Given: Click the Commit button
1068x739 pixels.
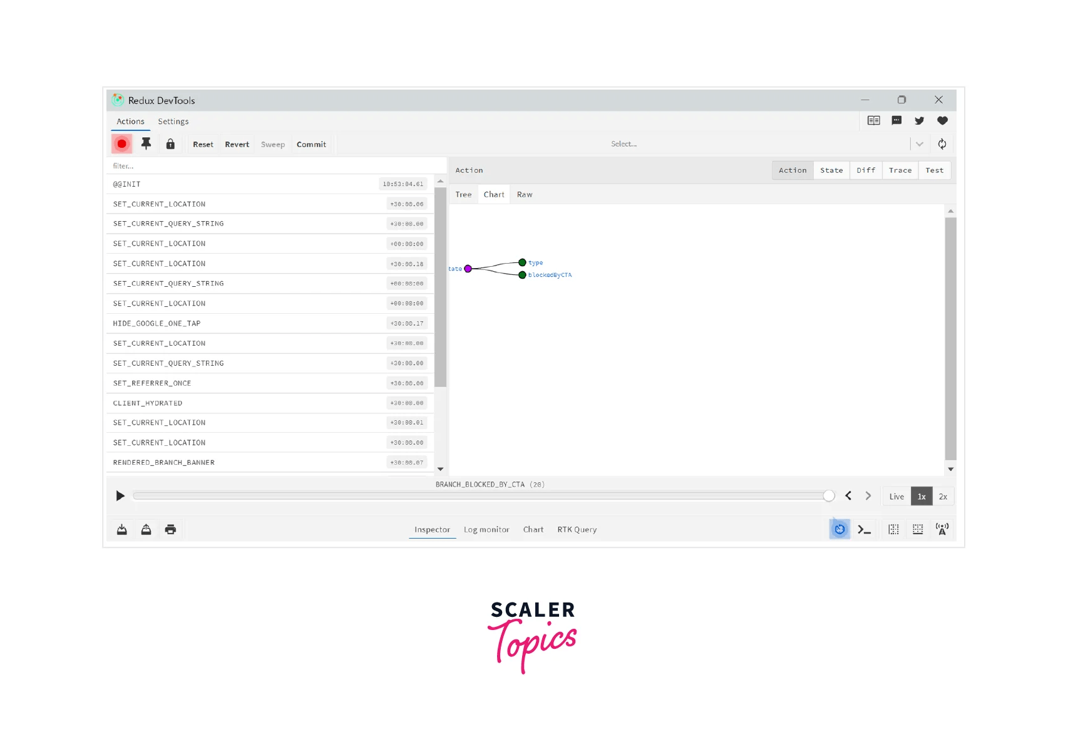Looking at the screenshot, I should [x=311, y=144].
